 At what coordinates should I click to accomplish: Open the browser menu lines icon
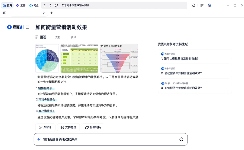pyautogui.click(x=202, y=5)
